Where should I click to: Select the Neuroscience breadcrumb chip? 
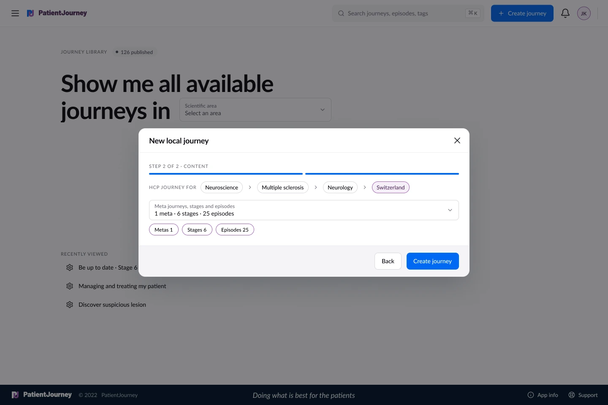click(x=222, y=187)
